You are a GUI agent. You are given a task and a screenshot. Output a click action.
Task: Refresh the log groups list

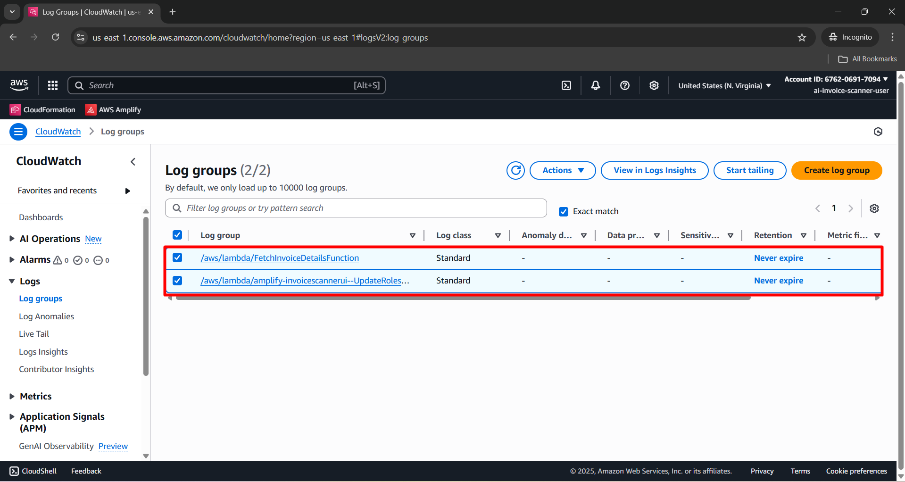pyautogui.click(x=515, y=170)
